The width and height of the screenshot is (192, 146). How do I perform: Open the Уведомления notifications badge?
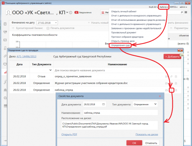[x=83, y=12]
